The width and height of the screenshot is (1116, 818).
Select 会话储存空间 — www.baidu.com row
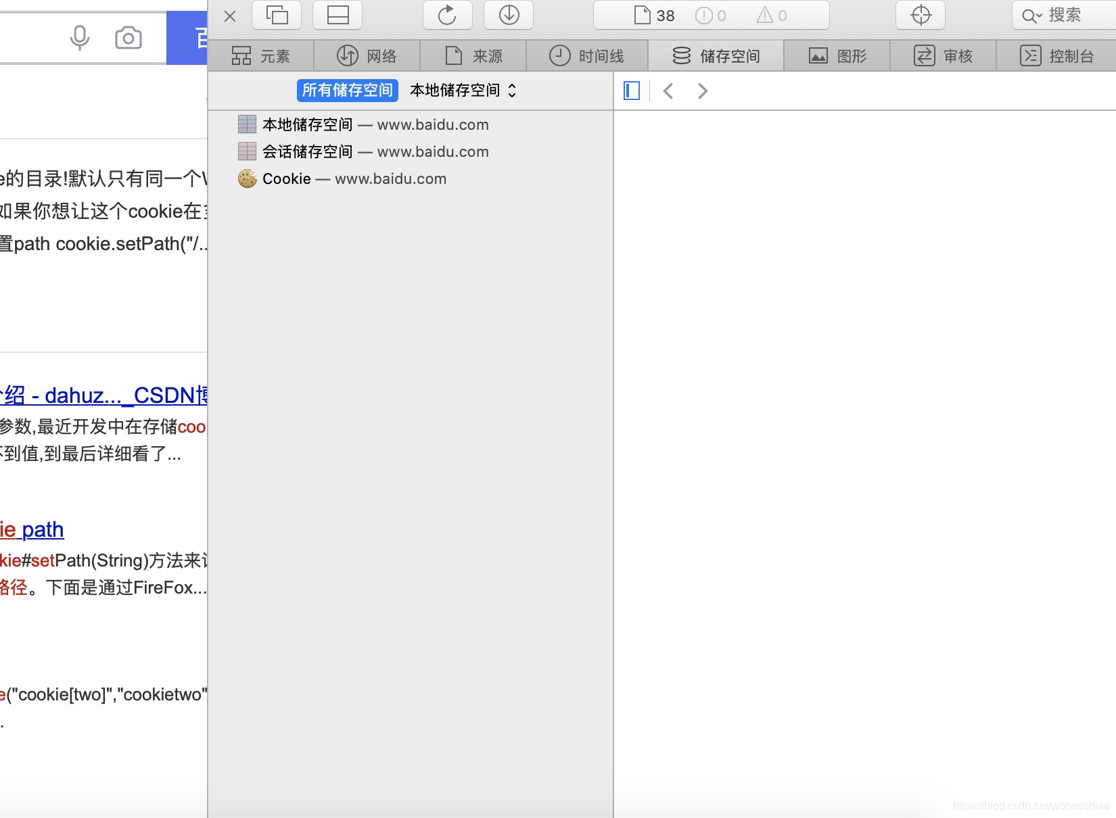pos(411,151)
